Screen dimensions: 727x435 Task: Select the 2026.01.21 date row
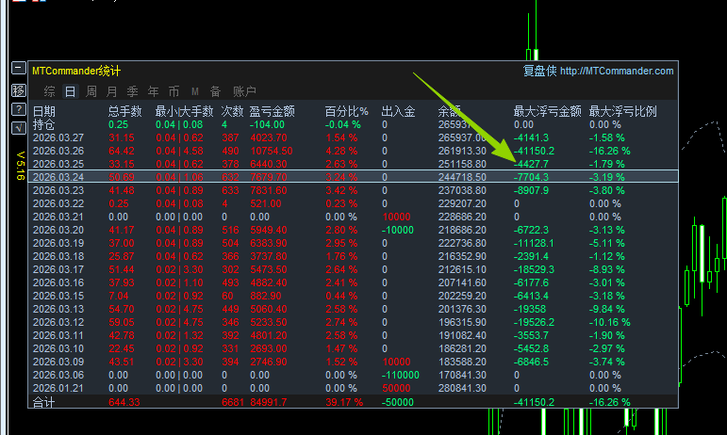(x=353, y=388)
